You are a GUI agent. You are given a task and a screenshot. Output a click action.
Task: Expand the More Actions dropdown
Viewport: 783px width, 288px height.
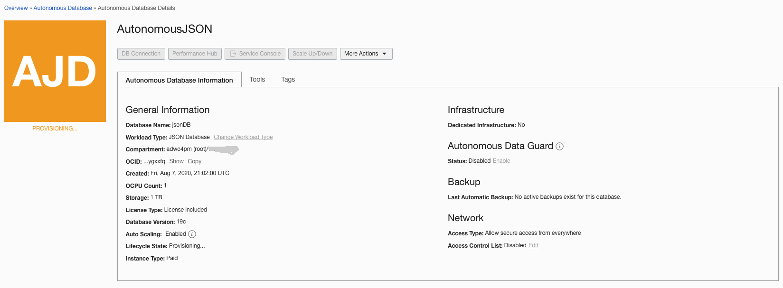[x=366, y=54]
